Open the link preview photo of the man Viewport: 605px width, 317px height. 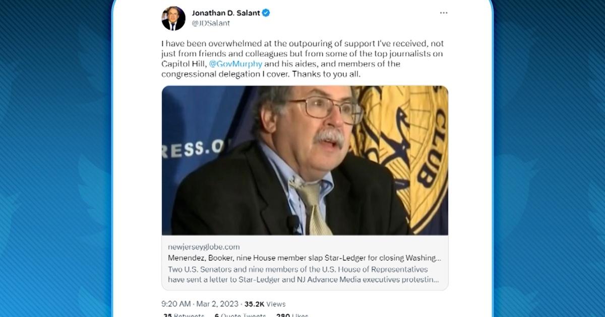tap(305, 161)
